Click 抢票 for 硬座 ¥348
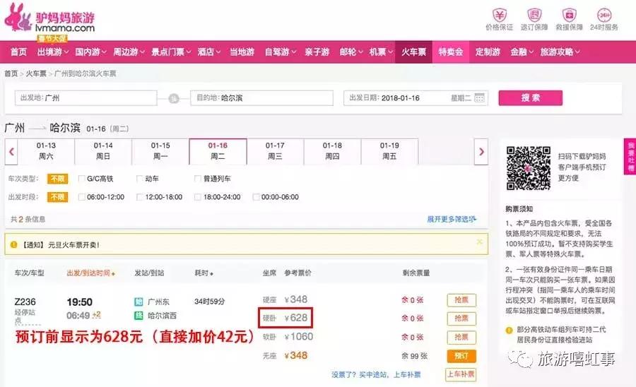Screen dimensions: 636x387 pyautogui.click(x=461, y=300)
